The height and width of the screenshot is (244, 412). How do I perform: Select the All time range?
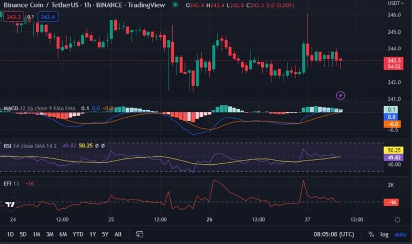pyautogui.click(x=118, y=234)
